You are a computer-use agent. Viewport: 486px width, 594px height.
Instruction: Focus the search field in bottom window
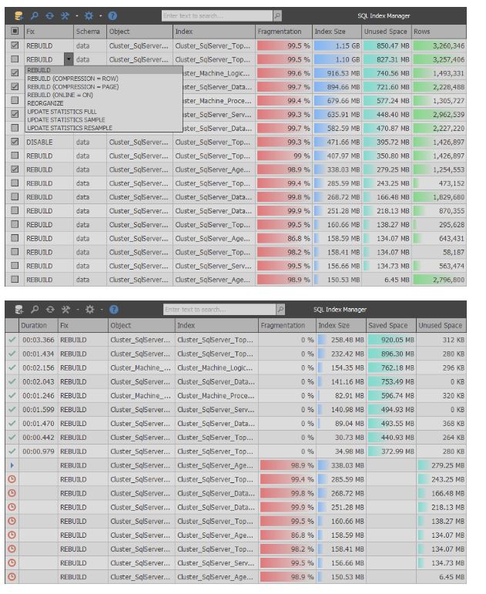(220, 310)
